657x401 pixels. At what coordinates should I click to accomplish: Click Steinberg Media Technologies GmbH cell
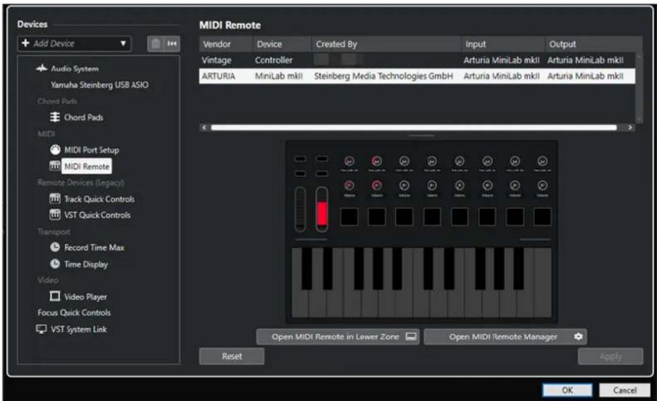(x=384, y=76)
